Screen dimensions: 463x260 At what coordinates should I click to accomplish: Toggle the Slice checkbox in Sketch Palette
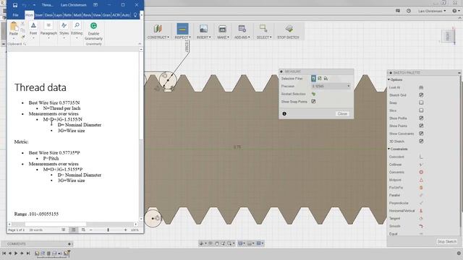(421, 110)
